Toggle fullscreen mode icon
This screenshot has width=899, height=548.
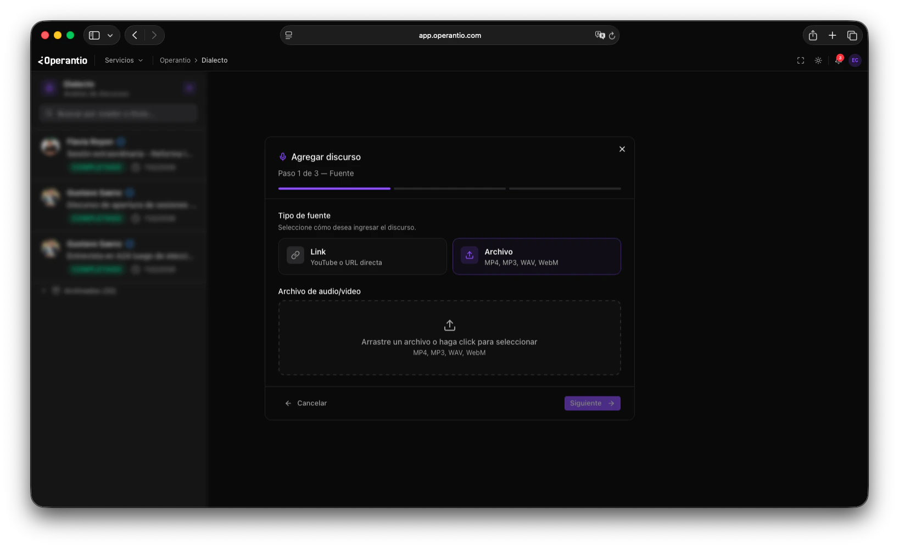[x=801, y=60]
